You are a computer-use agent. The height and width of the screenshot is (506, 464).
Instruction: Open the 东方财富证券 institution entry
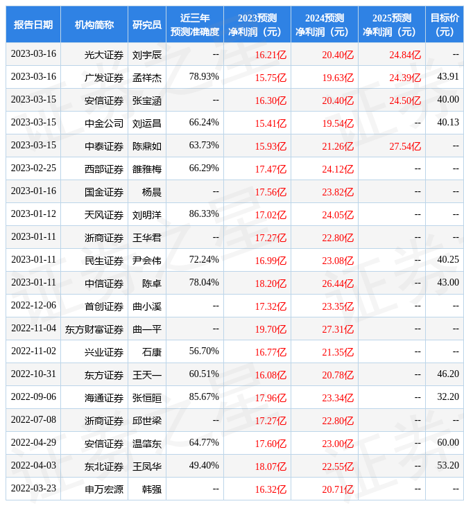[94, 329]
